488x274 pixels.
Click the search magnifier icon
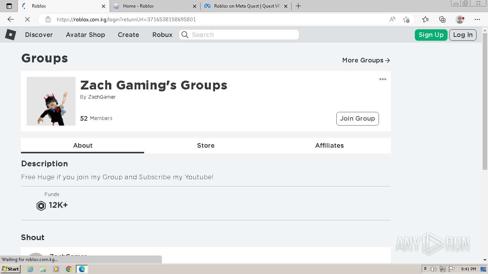click(185, 35)
